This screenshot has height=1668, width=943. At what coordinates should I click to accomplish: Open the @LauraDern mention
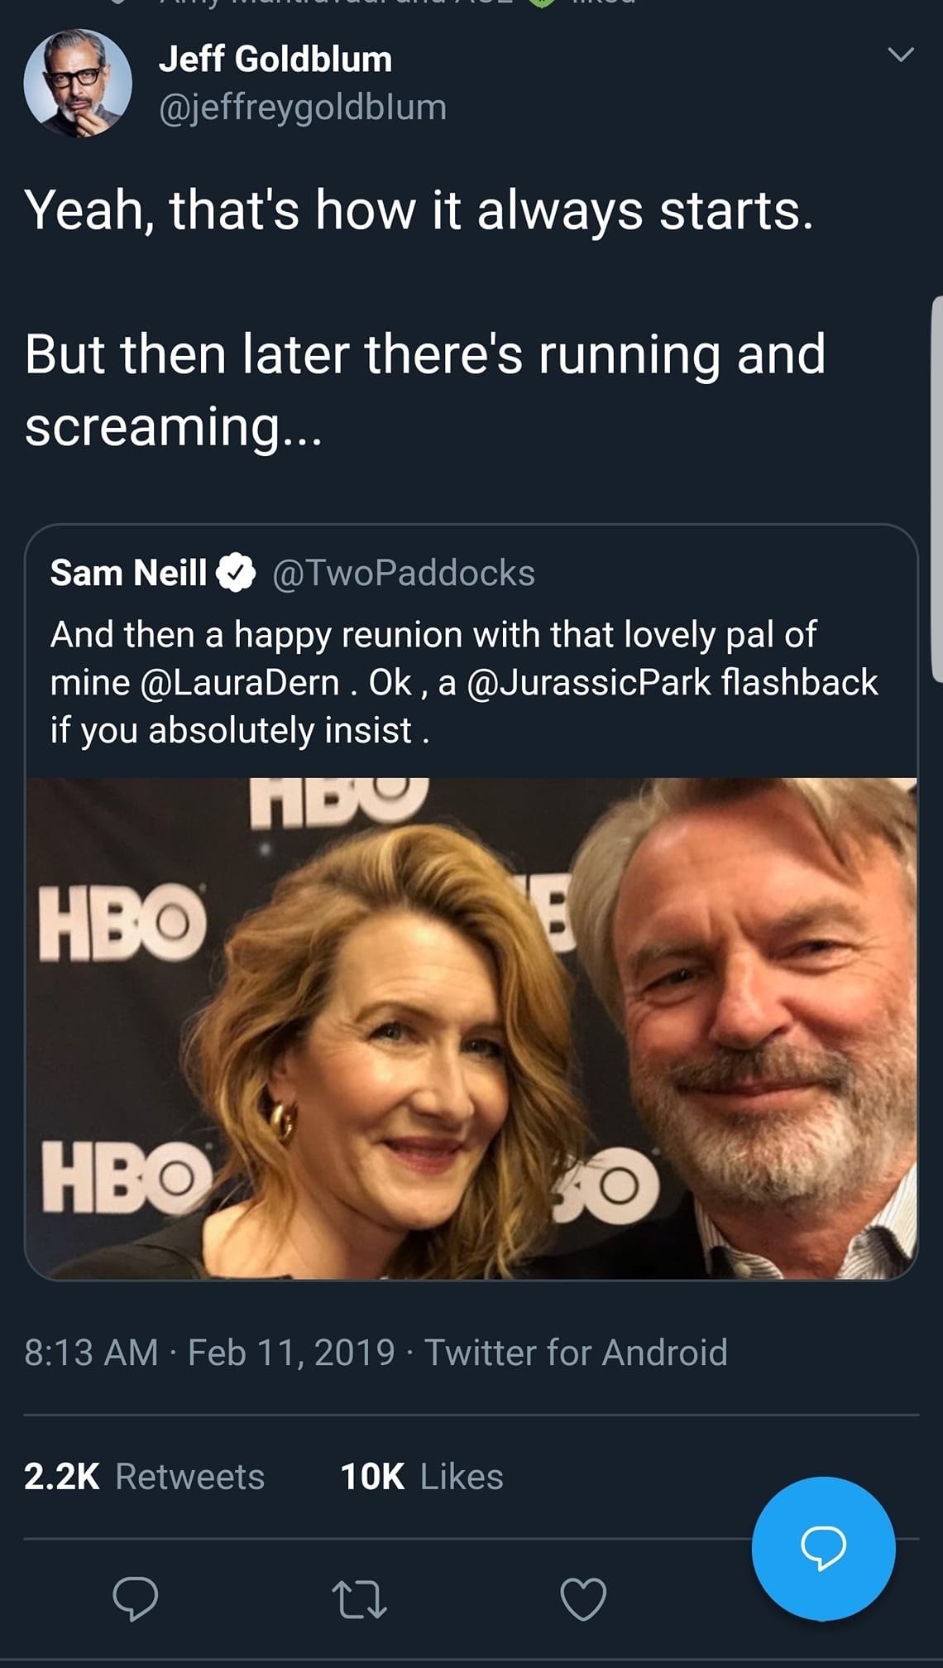[241, 683]
